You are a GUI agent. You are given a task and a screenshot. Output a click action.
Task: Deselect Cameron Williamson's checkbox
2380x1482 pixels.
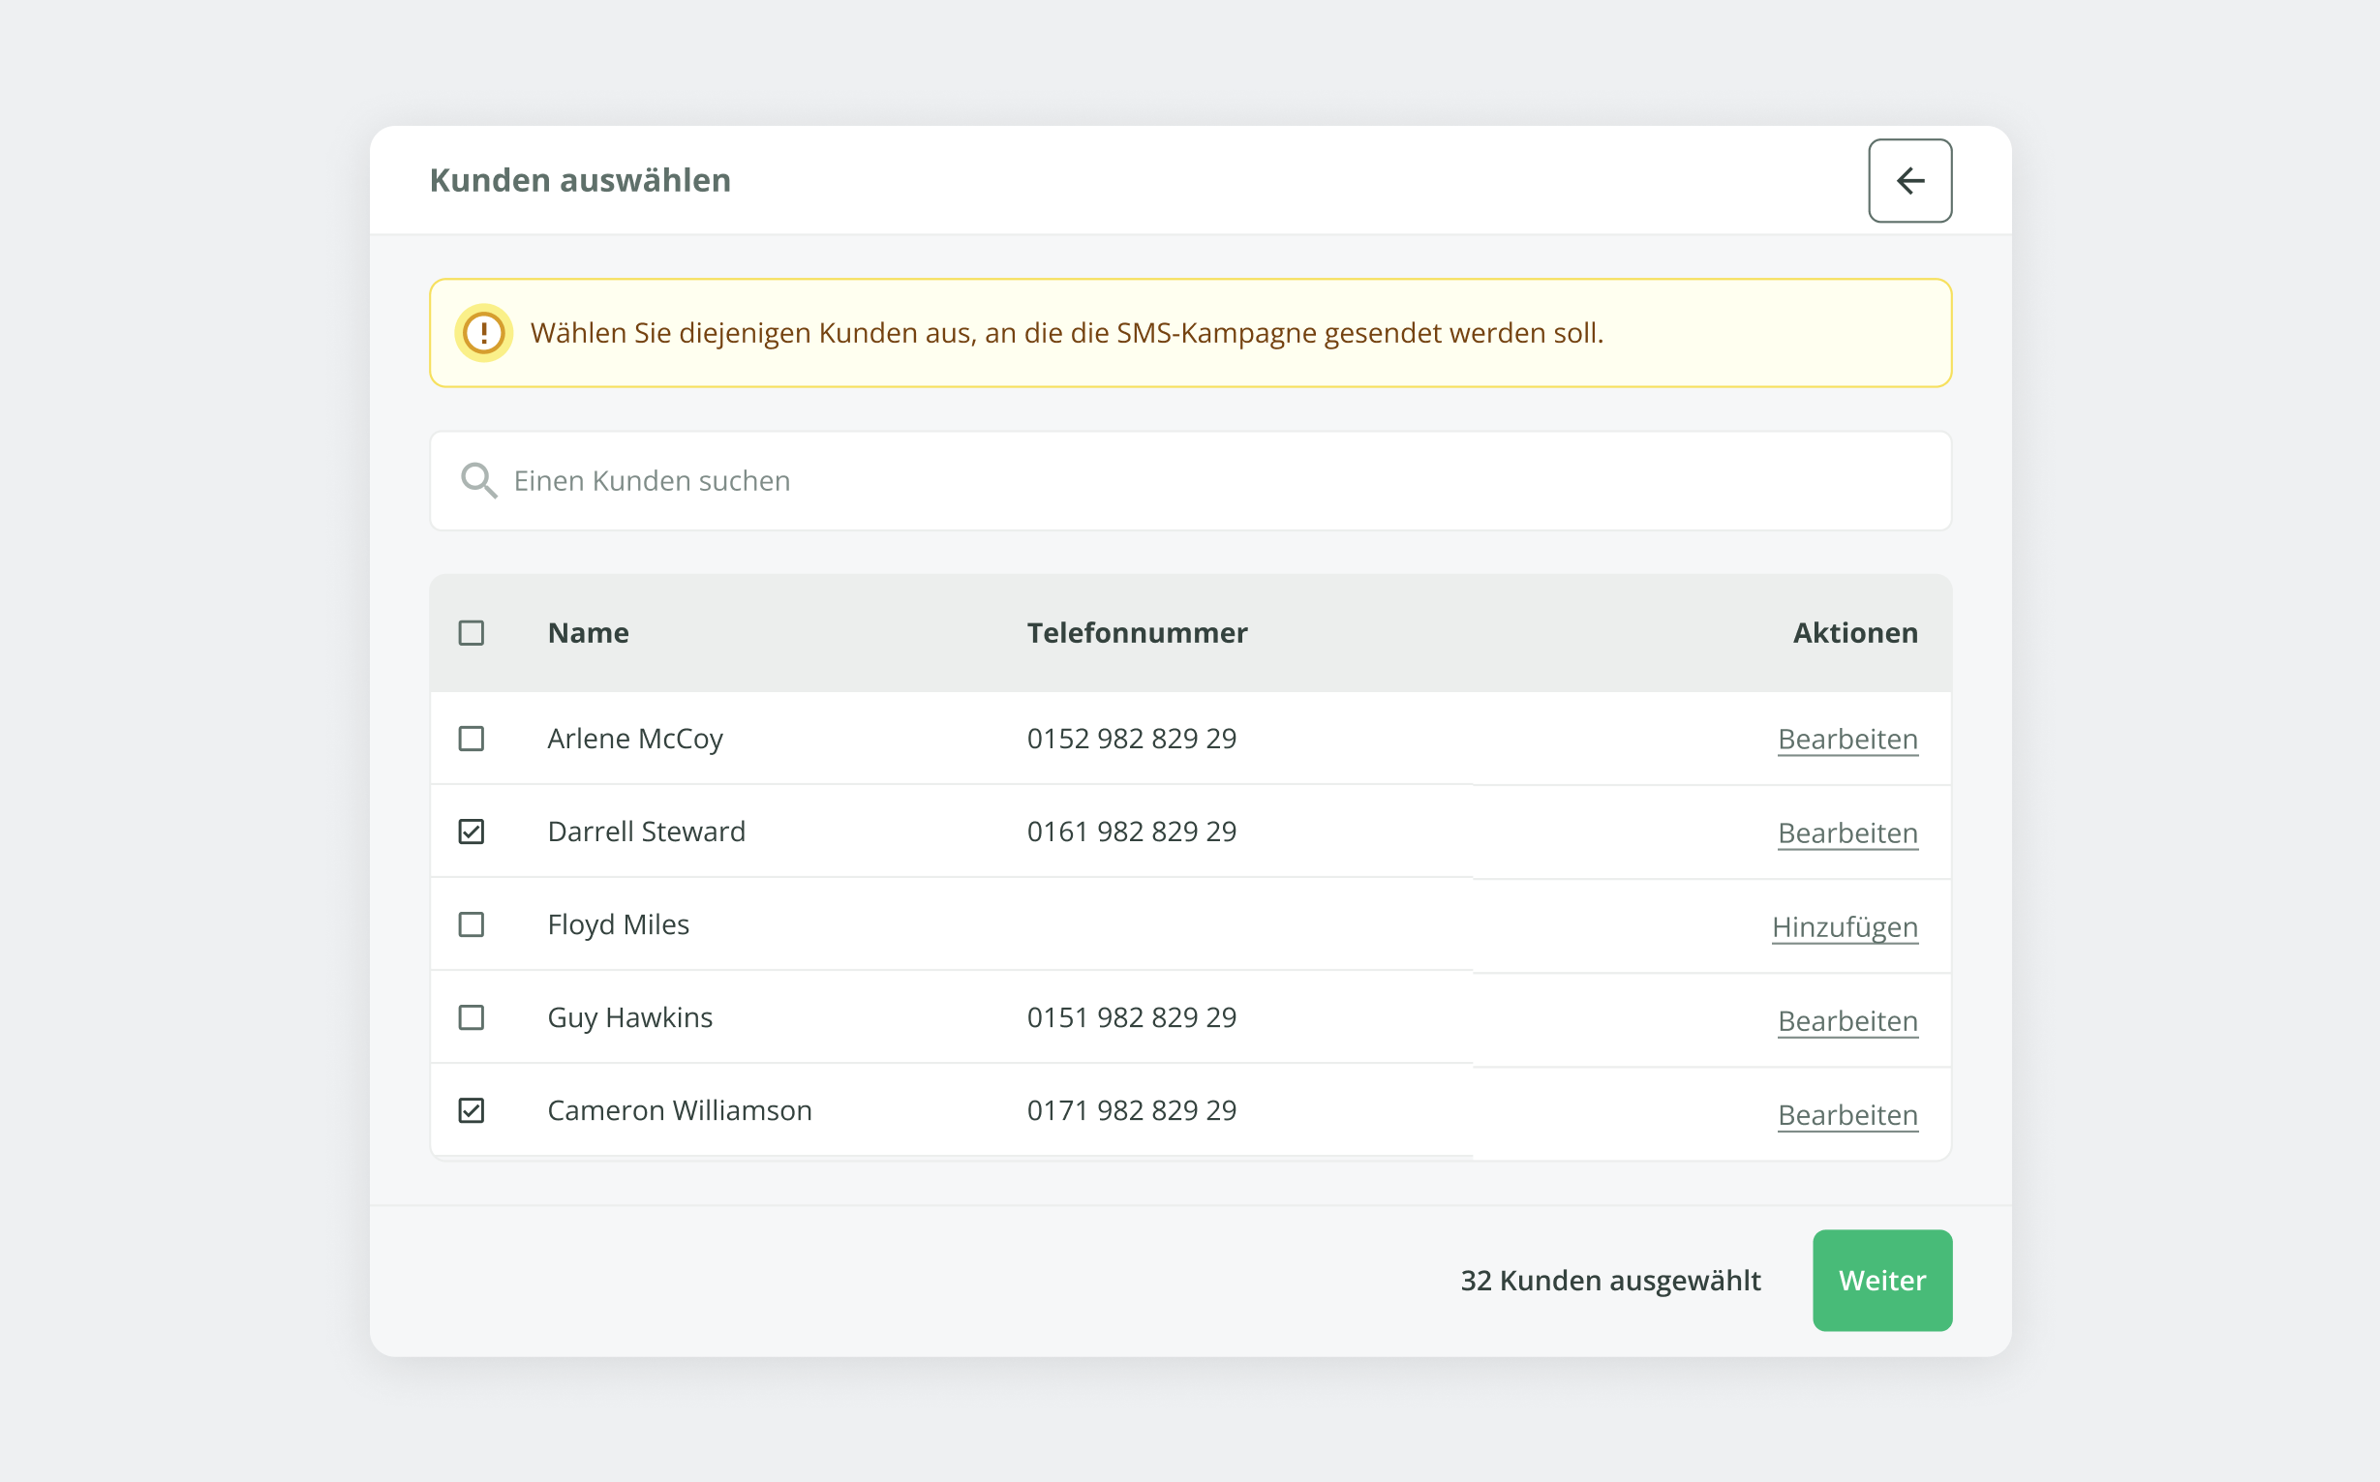pos(472,1110)
